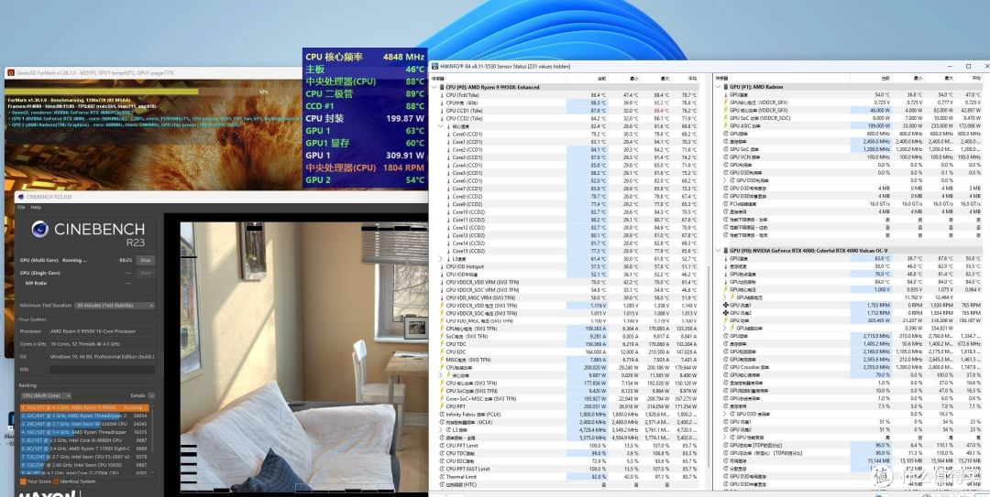
Task: Open the Help menu in Cinebench
Action: (36, 208)
